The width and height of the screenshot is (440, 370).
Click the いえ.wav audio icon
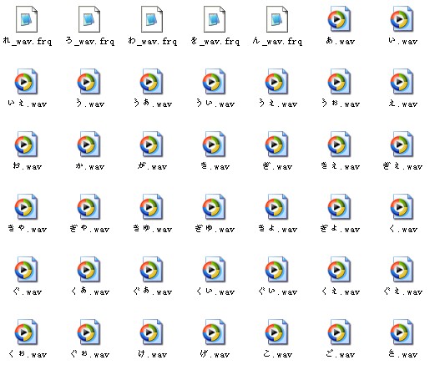[27, 81]
